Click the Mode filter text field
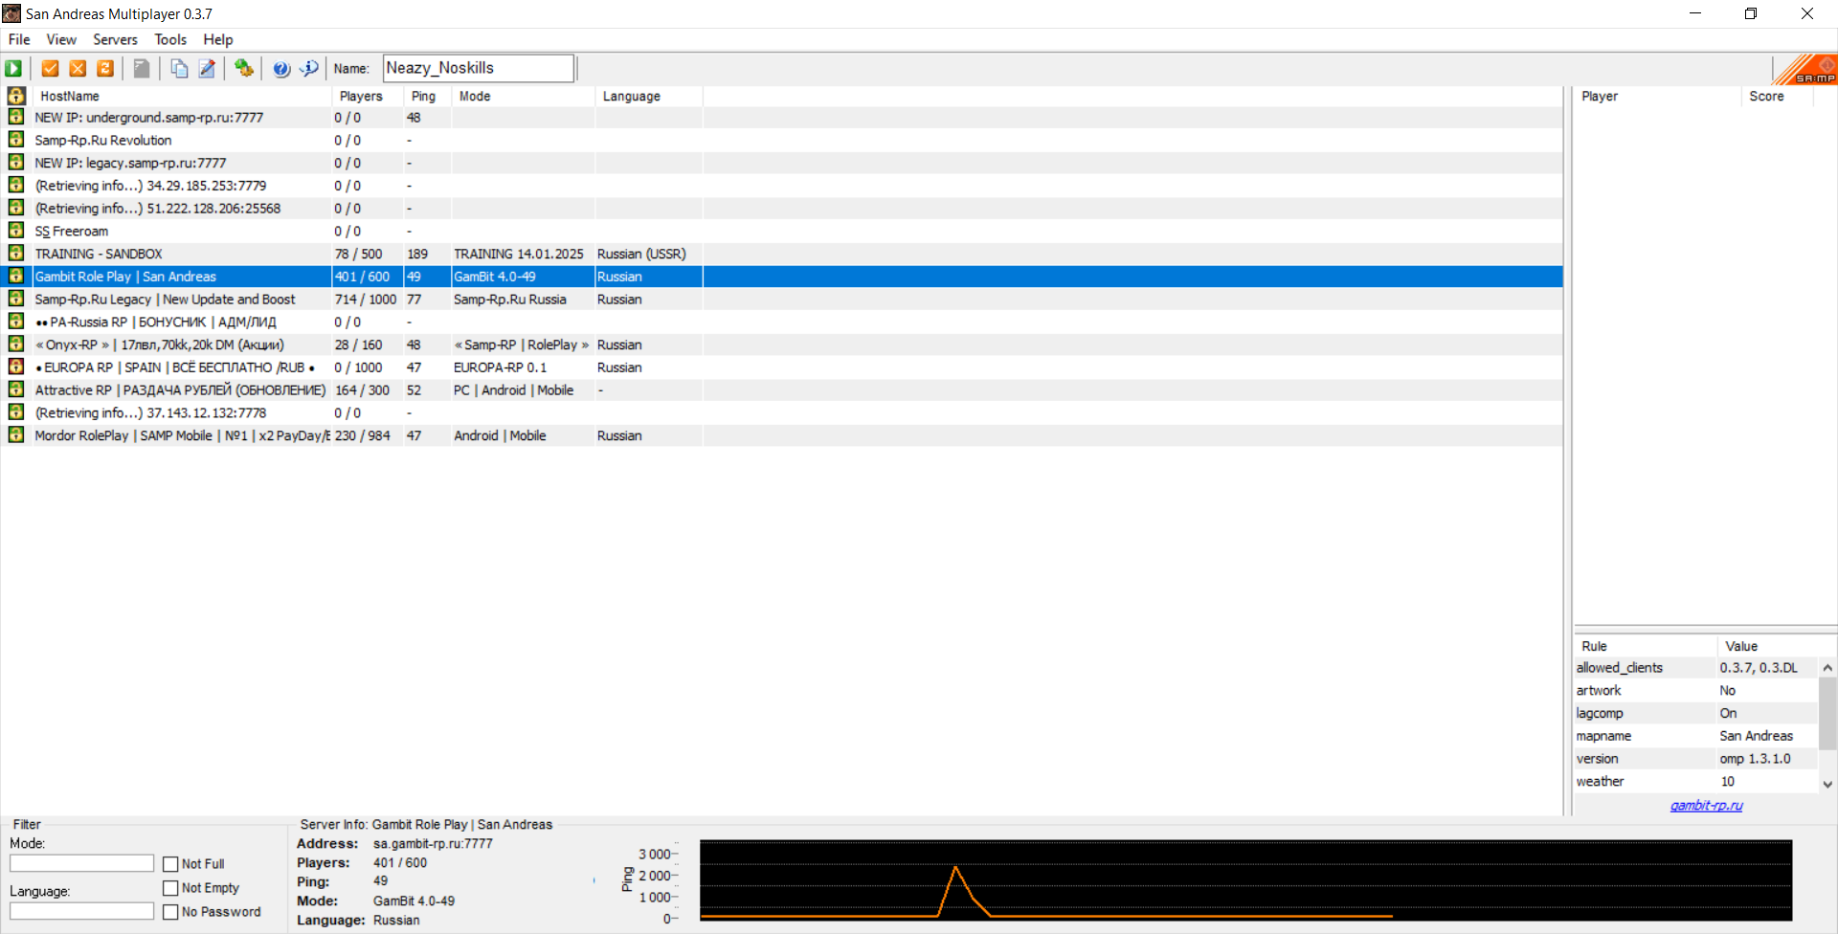The width and height of the screenshot is (1838, 934). [x=81, y=863]
